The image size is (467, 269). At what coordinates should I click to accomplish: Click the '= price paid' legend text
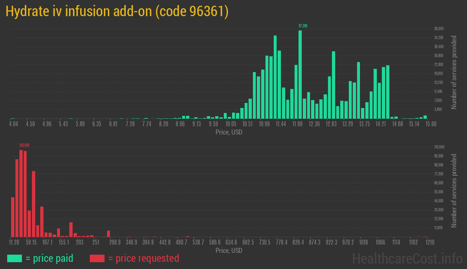pos(50,258)
